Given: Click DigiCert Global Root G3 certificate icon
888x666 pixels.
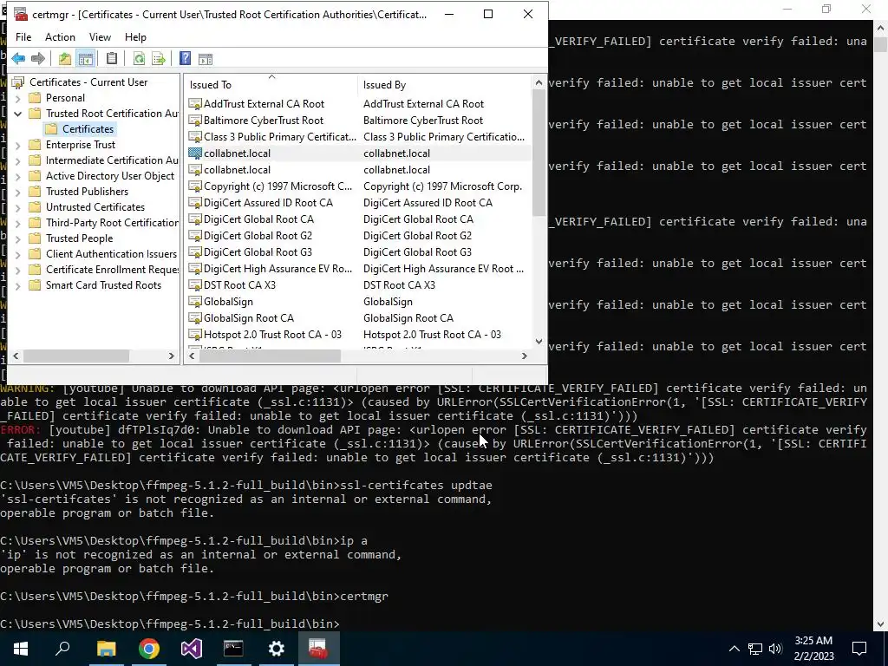Looking at the screenshot, I should tap(195, 252).
